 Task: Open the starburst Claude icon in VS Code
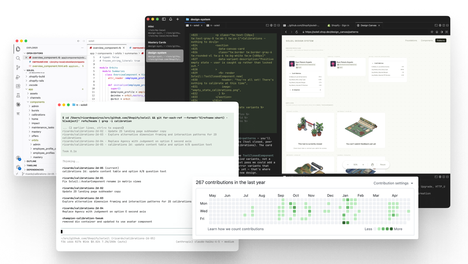pos(18,105)
